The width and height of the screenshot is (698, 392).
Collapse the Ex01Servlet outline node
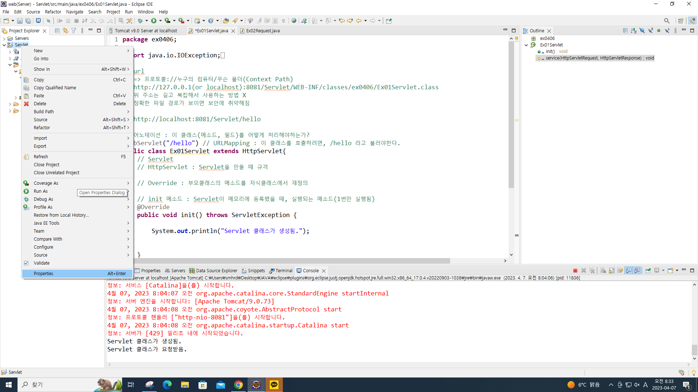(526, 45)
